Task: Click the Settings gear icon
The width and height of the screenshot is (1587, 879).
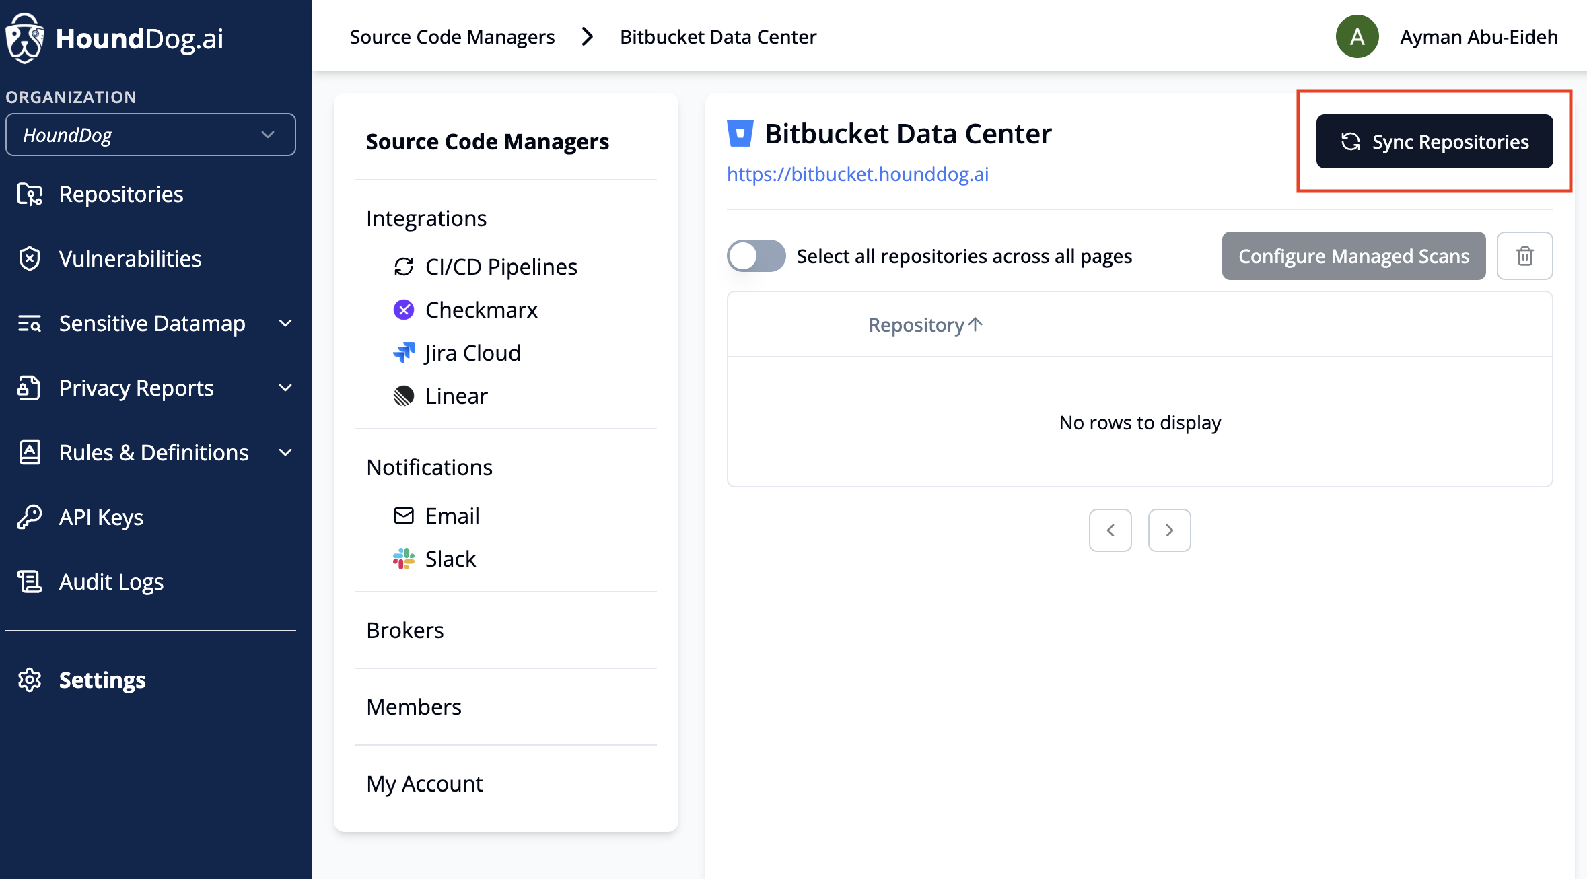Action: point(30,680)
